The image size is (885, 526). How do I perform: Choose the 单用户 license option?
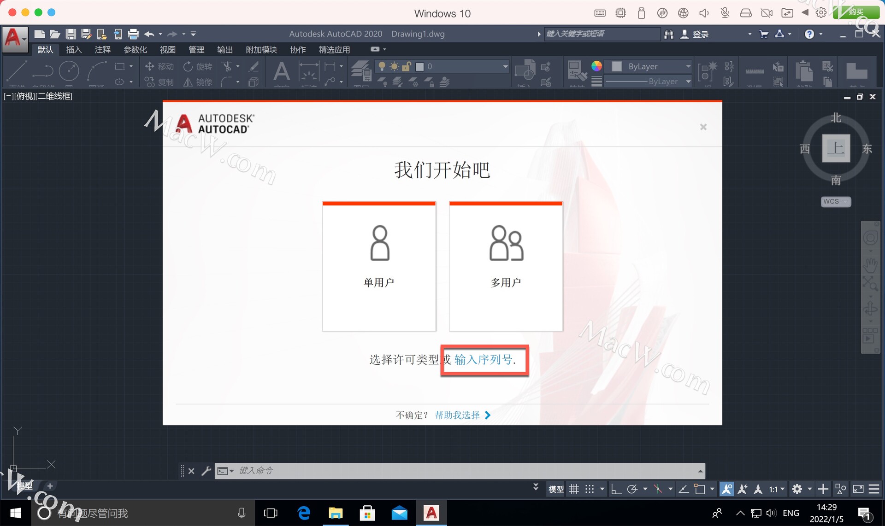pyautogui.click(x=379, y=266)
